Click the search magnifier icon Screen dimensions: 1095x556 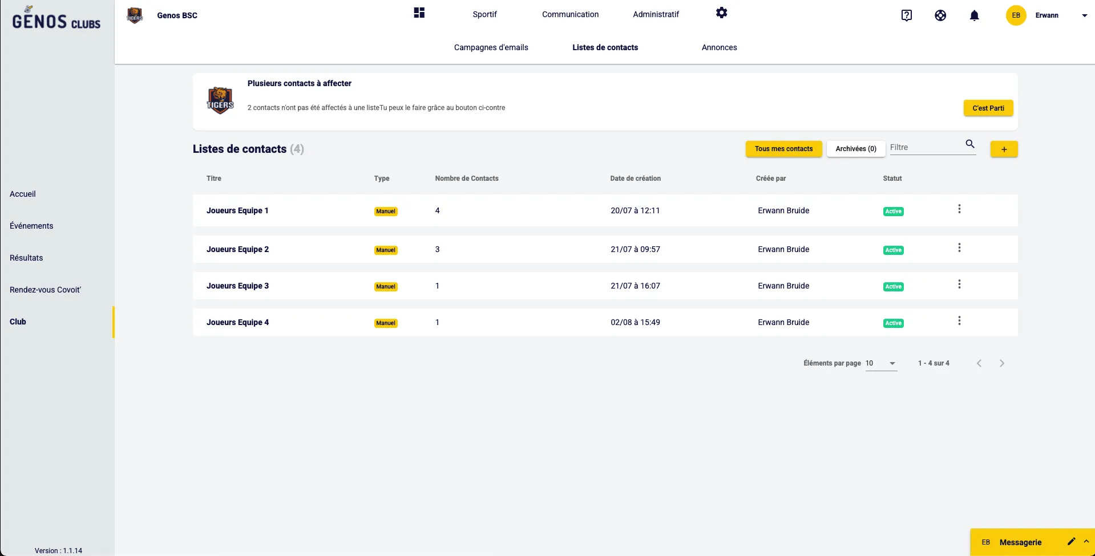(969, 144)
